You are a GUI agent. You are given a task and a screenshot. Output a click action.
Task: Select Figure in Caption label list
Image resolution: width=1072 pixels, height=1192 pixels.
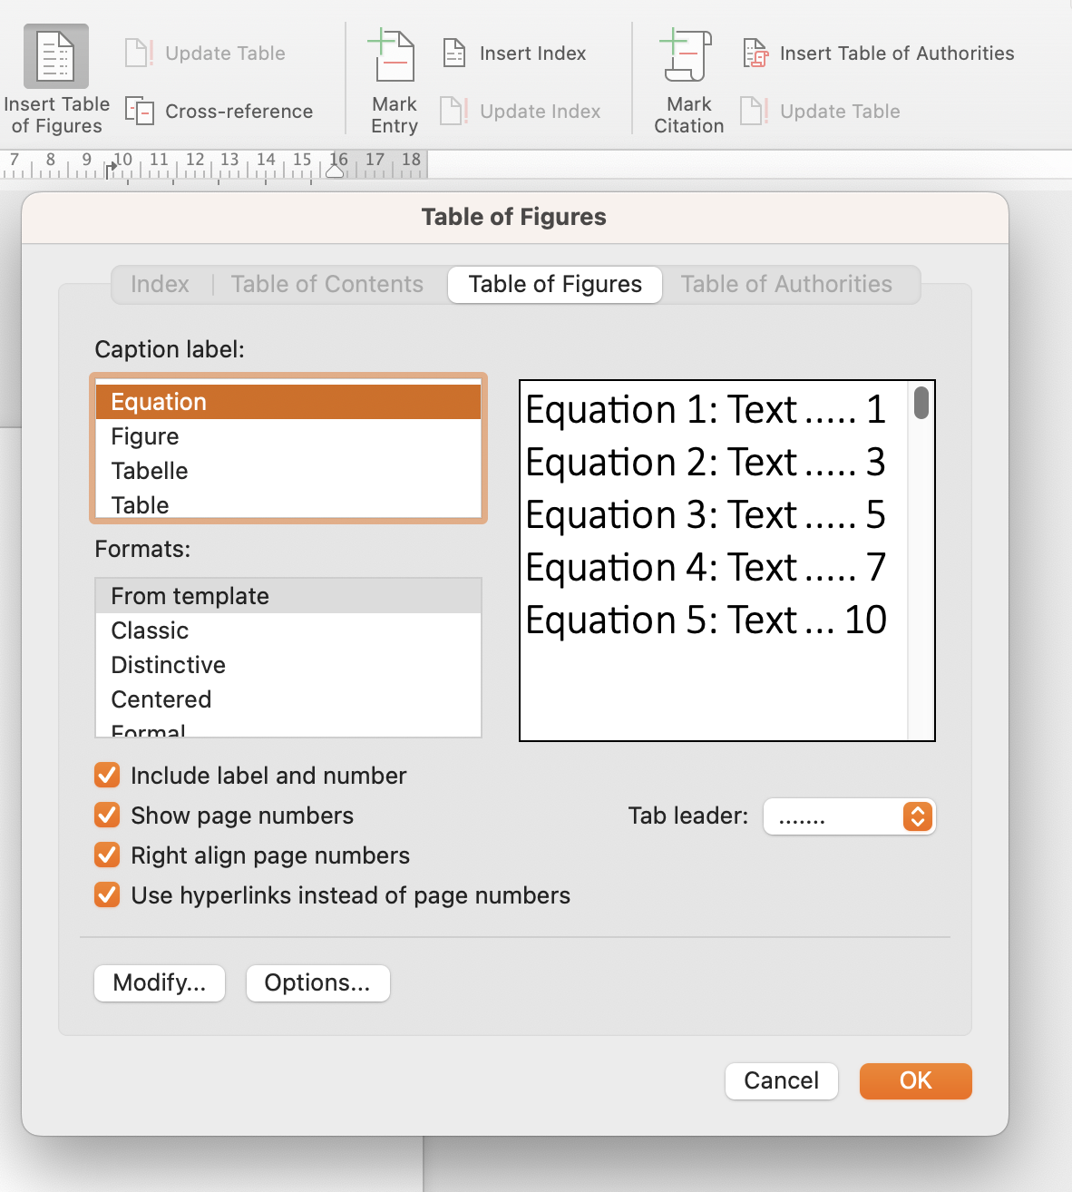(x=145, y=437)
